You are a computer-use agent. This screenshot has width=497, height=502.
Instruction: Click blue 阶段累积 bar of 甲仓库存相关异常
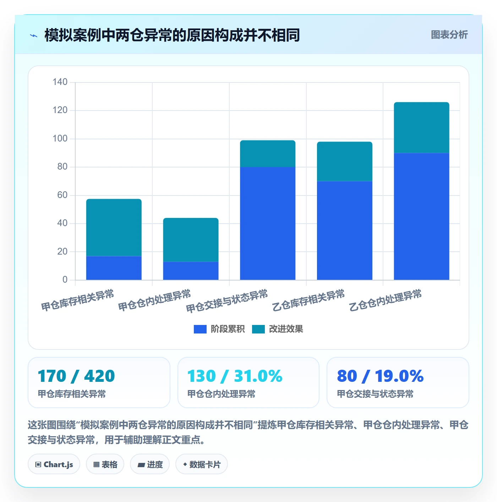click(114, 268)
